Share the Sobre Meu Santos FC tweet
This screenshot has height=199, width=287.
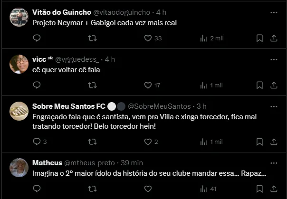pos(273,142)
